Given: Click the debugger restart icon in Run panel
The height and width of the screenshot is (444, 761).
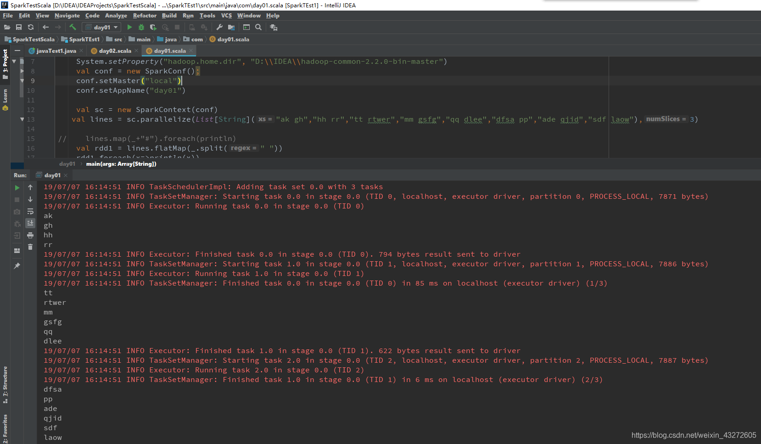Looking at the screenshot, I should click(x=17, y=224).
